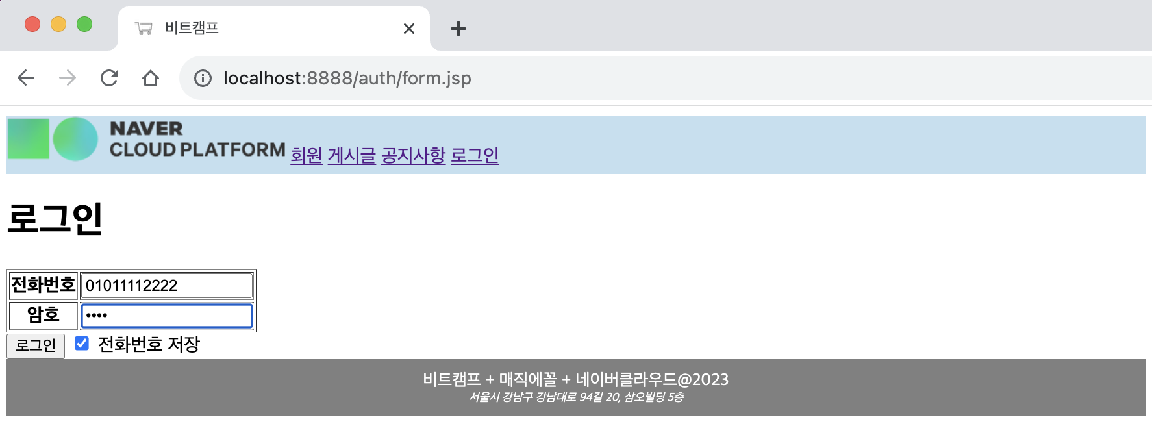Close the 비트캠프 tab
The image size is (1152, 426).
(409, 29)
